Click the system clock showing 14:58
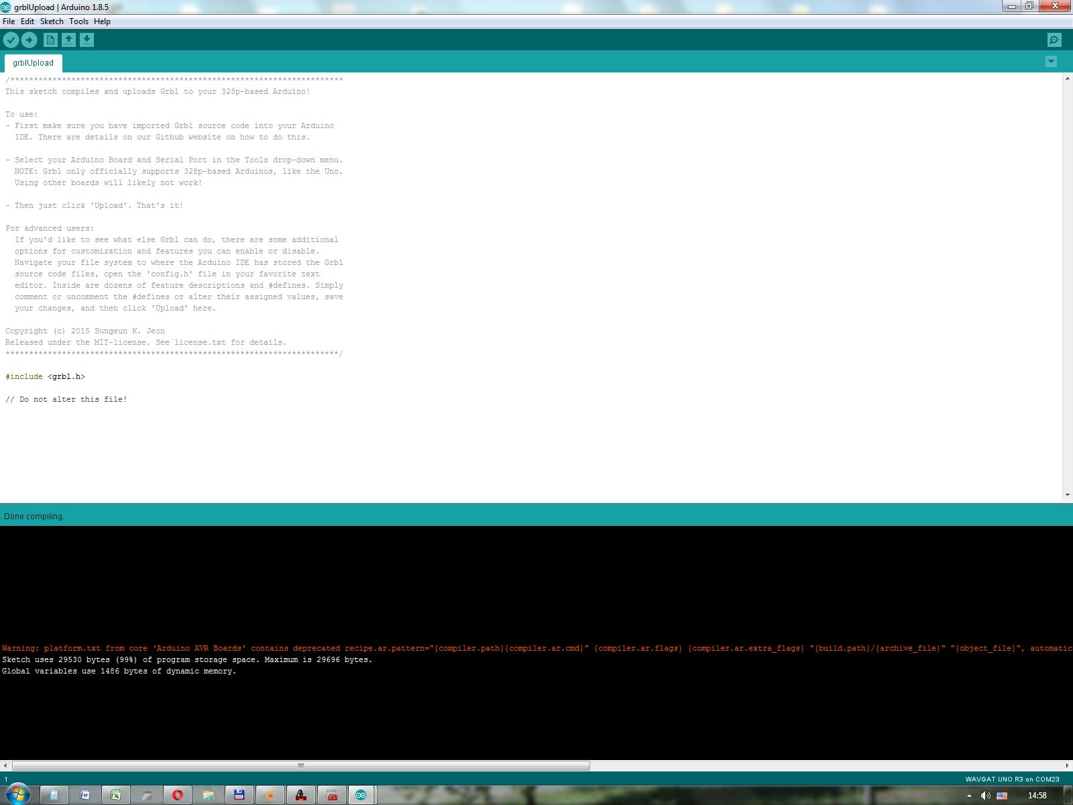1073x805 pixels. 1037,796
